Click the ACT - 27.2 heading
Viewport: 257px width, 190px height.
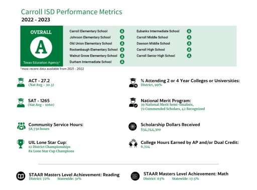(x=39, y=81)
